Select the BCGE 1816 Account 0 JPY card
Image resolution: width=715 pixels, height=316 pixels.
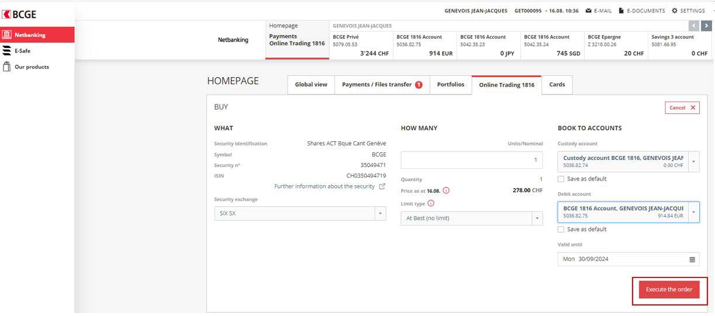[x=488, y=44]
